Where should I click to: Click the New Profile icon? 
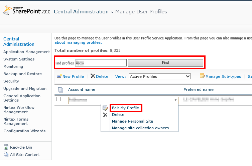tap(59, 76)
